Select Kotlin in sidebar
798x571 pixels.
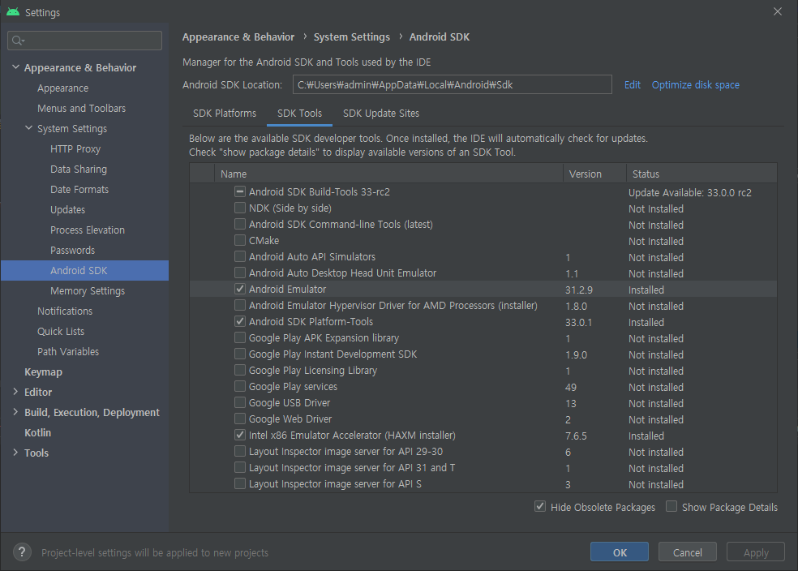(37, 432)
